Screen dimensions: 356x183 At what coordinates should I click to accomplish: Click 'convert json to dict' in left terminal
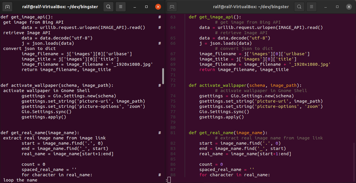pyautogui.click(x=29, y=49)
